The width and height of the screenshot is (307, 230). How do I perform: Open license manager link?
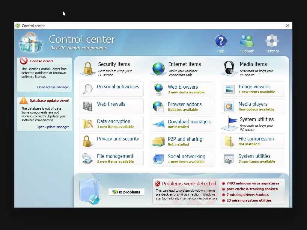(53, 87)
